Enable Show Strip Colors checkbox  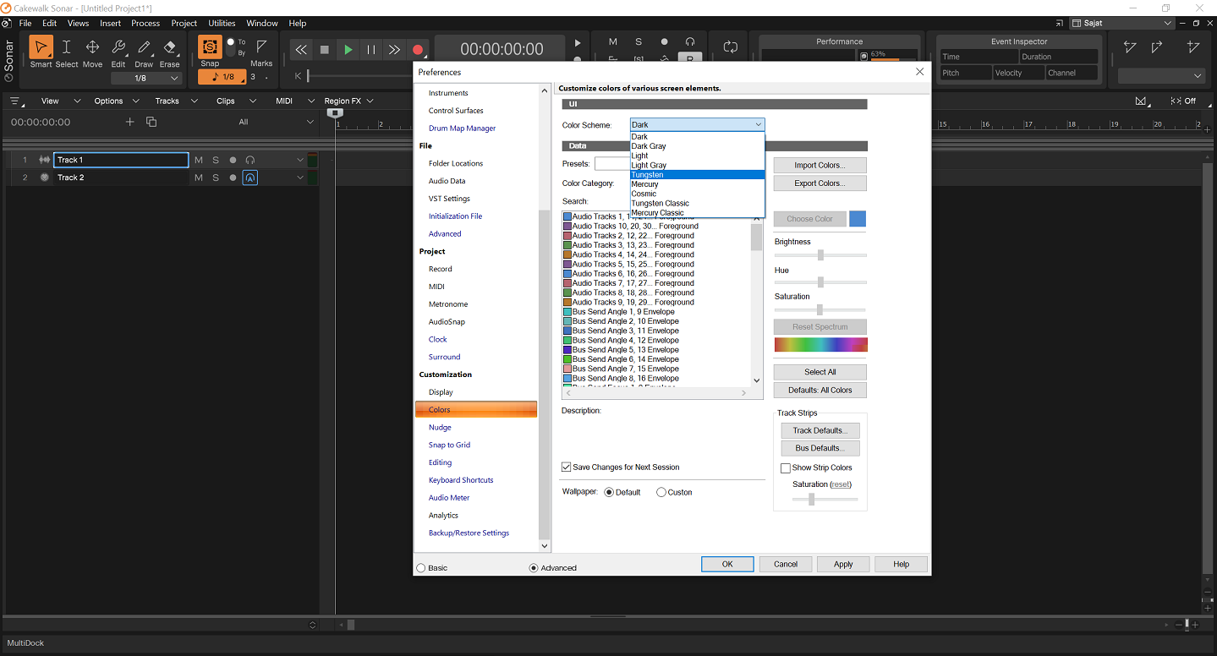[786, 467]
